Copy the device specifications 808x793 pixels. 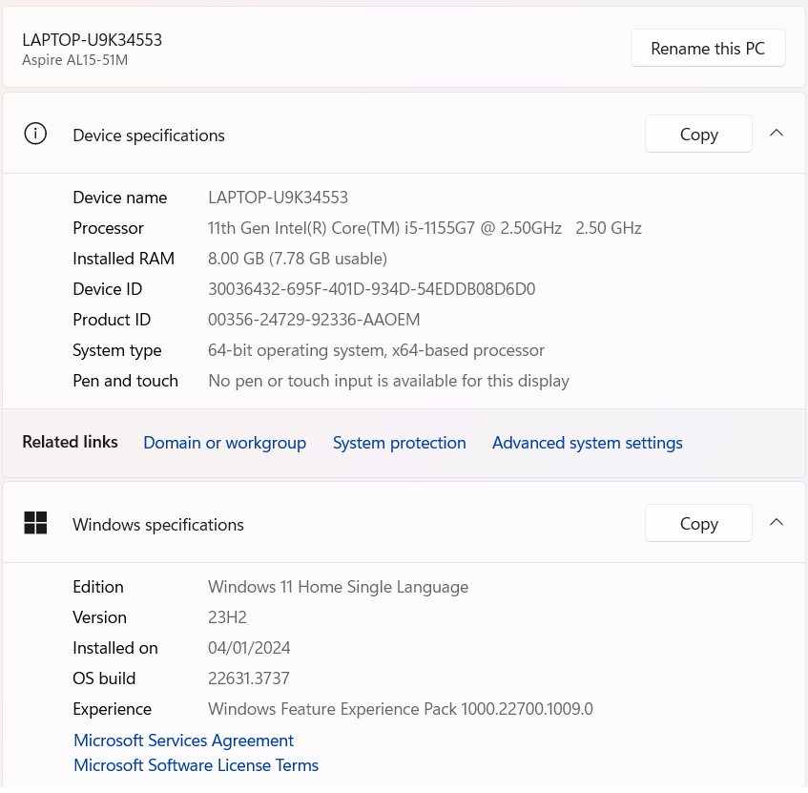[x=698, y=135]
